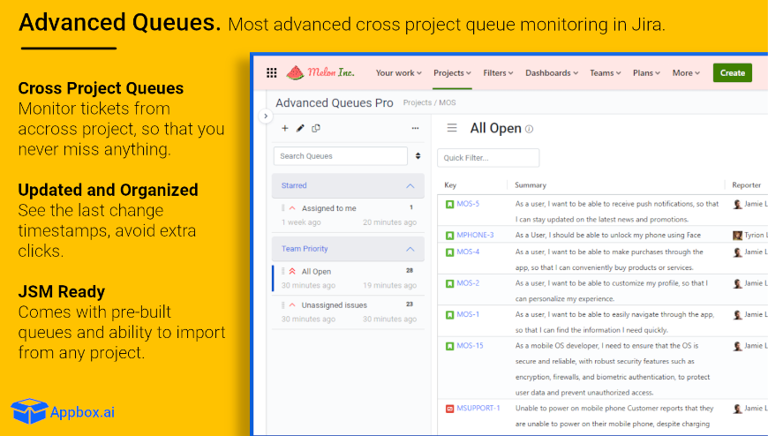Click the info icon next to All Open
The width and height of the screenshot is (768, 436).
pos(529,130)
